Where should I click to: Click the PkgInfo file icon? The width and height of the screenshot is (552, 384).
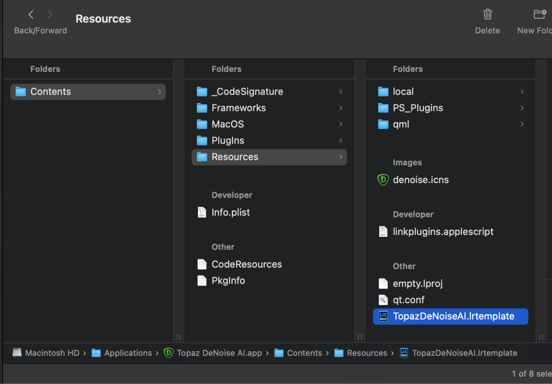coord(202,281)
